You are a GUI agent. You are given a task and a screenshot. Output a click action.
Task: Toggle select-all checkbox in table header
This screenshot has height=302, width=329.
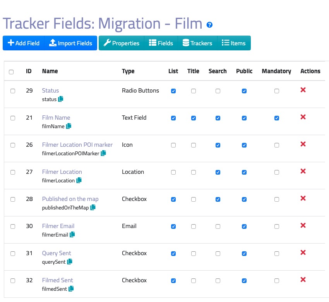tap(11, 72)
